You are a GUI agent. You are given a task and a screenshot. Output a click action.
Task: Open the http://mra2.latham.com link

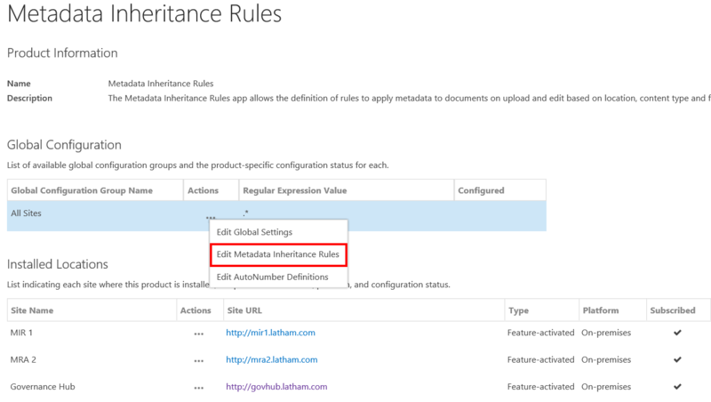[x=271, y=360]
